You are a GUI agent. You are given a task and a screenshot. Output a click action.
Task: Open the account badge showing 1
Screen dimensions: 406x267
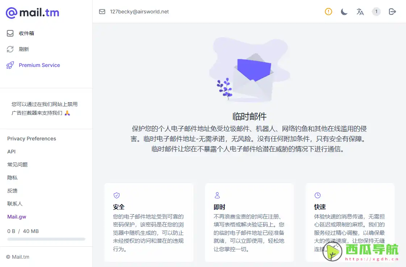pos(376,12)
